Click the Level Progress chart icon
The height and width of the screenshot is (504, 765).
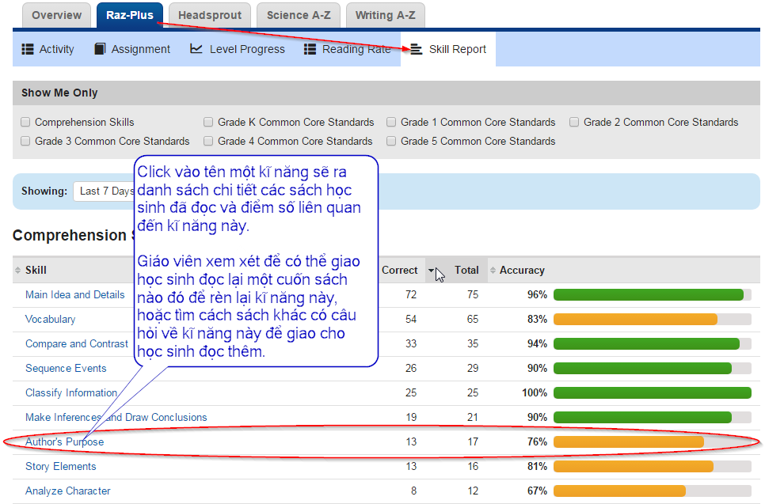[196, 49]
